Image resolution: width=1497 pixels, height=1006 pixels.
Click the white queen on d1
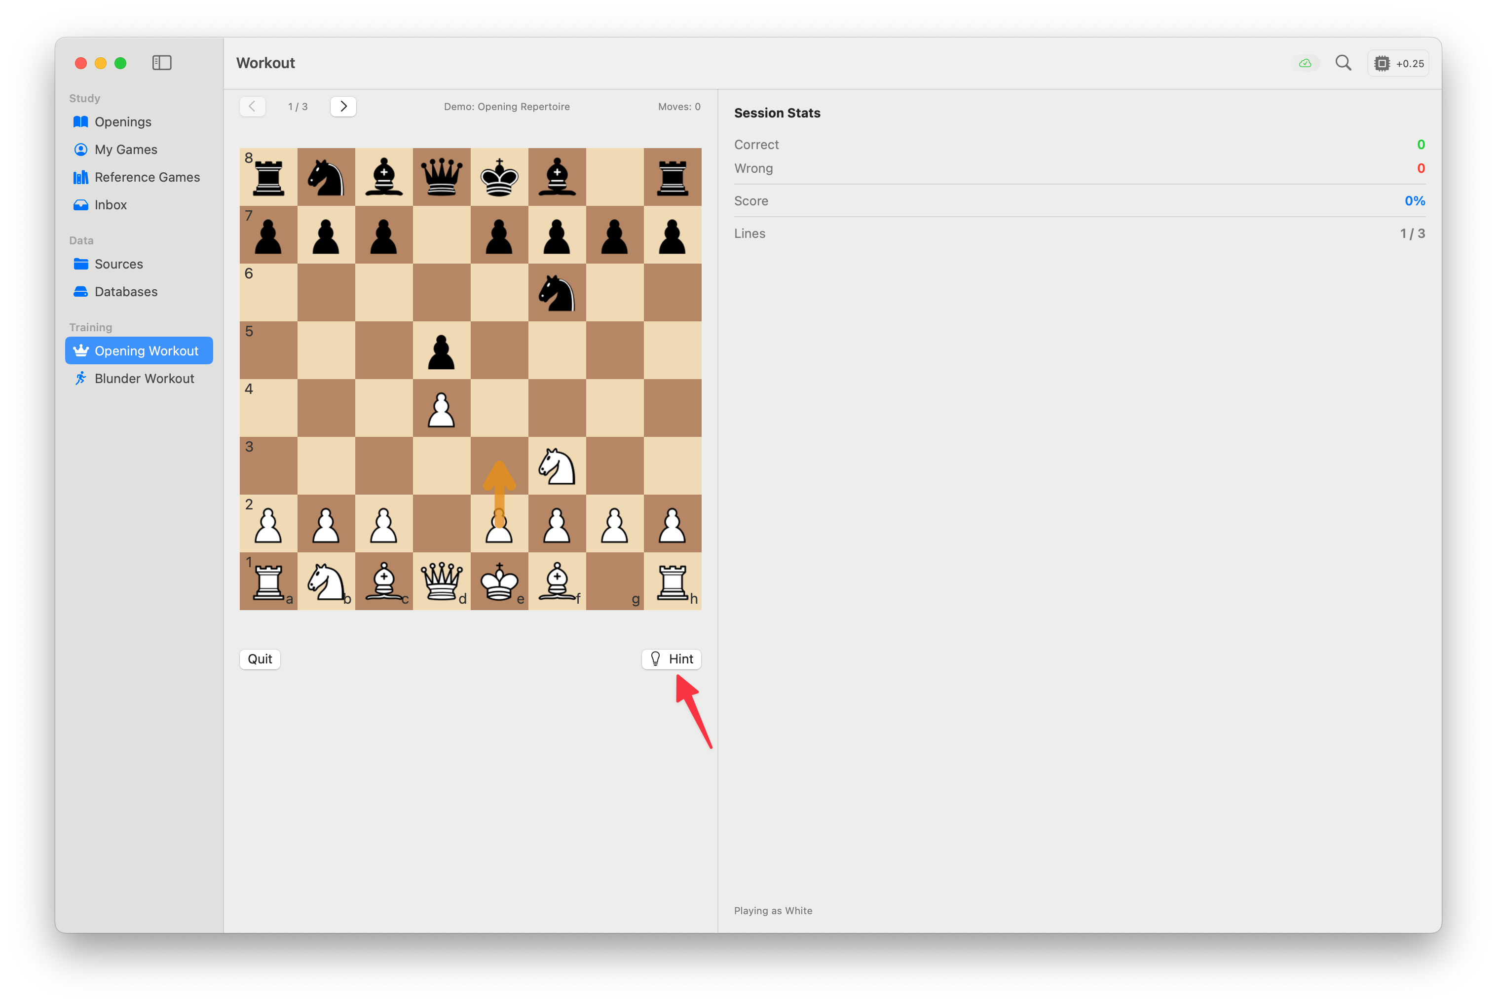[442, 581]
